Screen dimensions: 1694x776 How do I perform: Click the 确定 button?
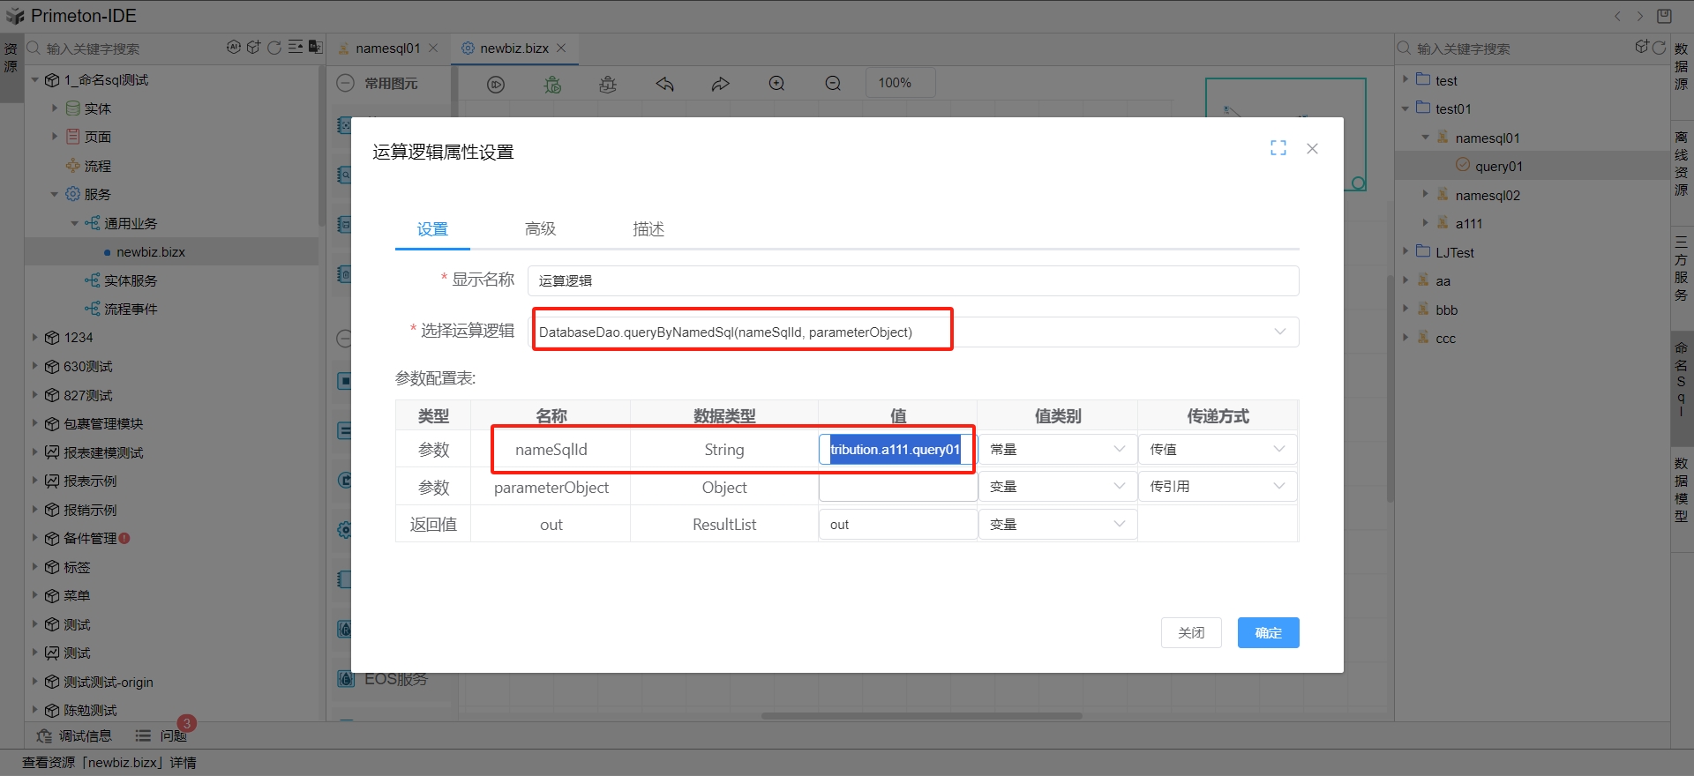[x=1268, y=632]
